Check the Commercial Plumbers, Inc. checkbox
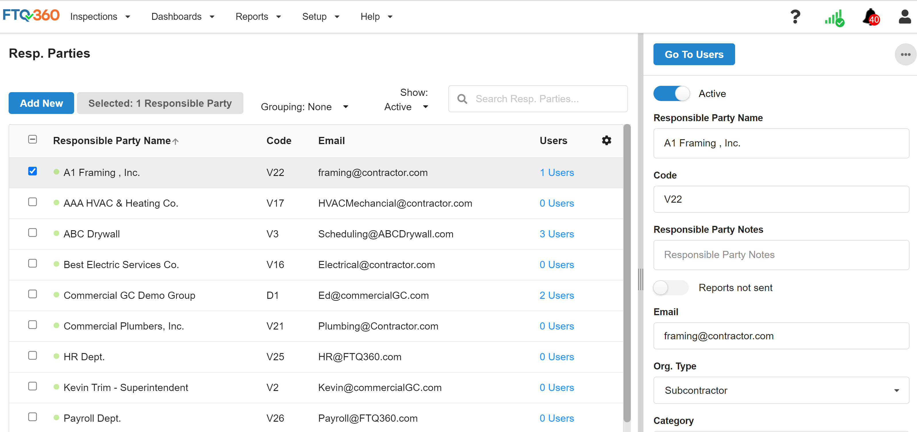Image resolution: width=917 pixels, height=432 pixels. point(32,325)
